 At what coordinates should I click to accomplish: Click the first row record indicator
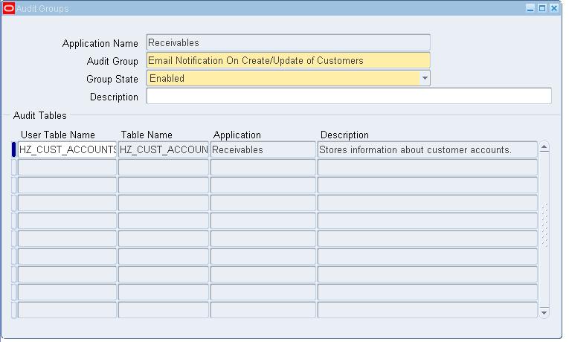point(13,149)
